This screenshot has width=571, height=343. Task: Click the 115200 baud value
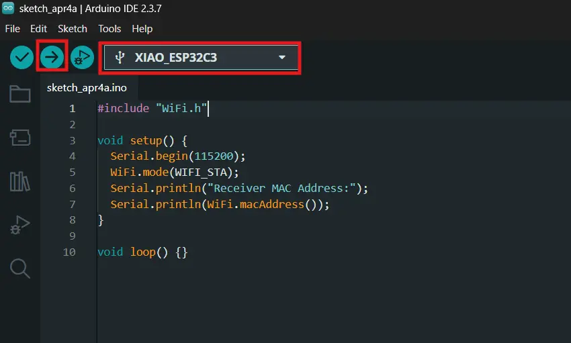coord(214,156)
